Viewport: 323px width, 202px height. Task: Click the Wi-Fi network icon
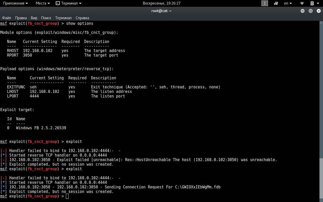[302, 3]
